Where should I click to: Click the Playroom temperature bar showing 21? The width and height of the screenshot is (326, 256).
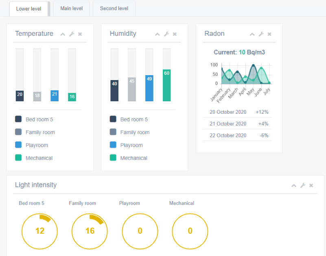55,95
